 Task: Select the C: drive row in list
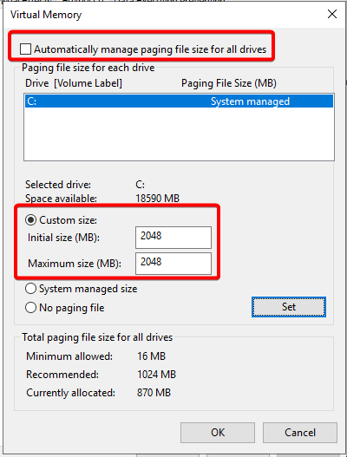(179, 101)
